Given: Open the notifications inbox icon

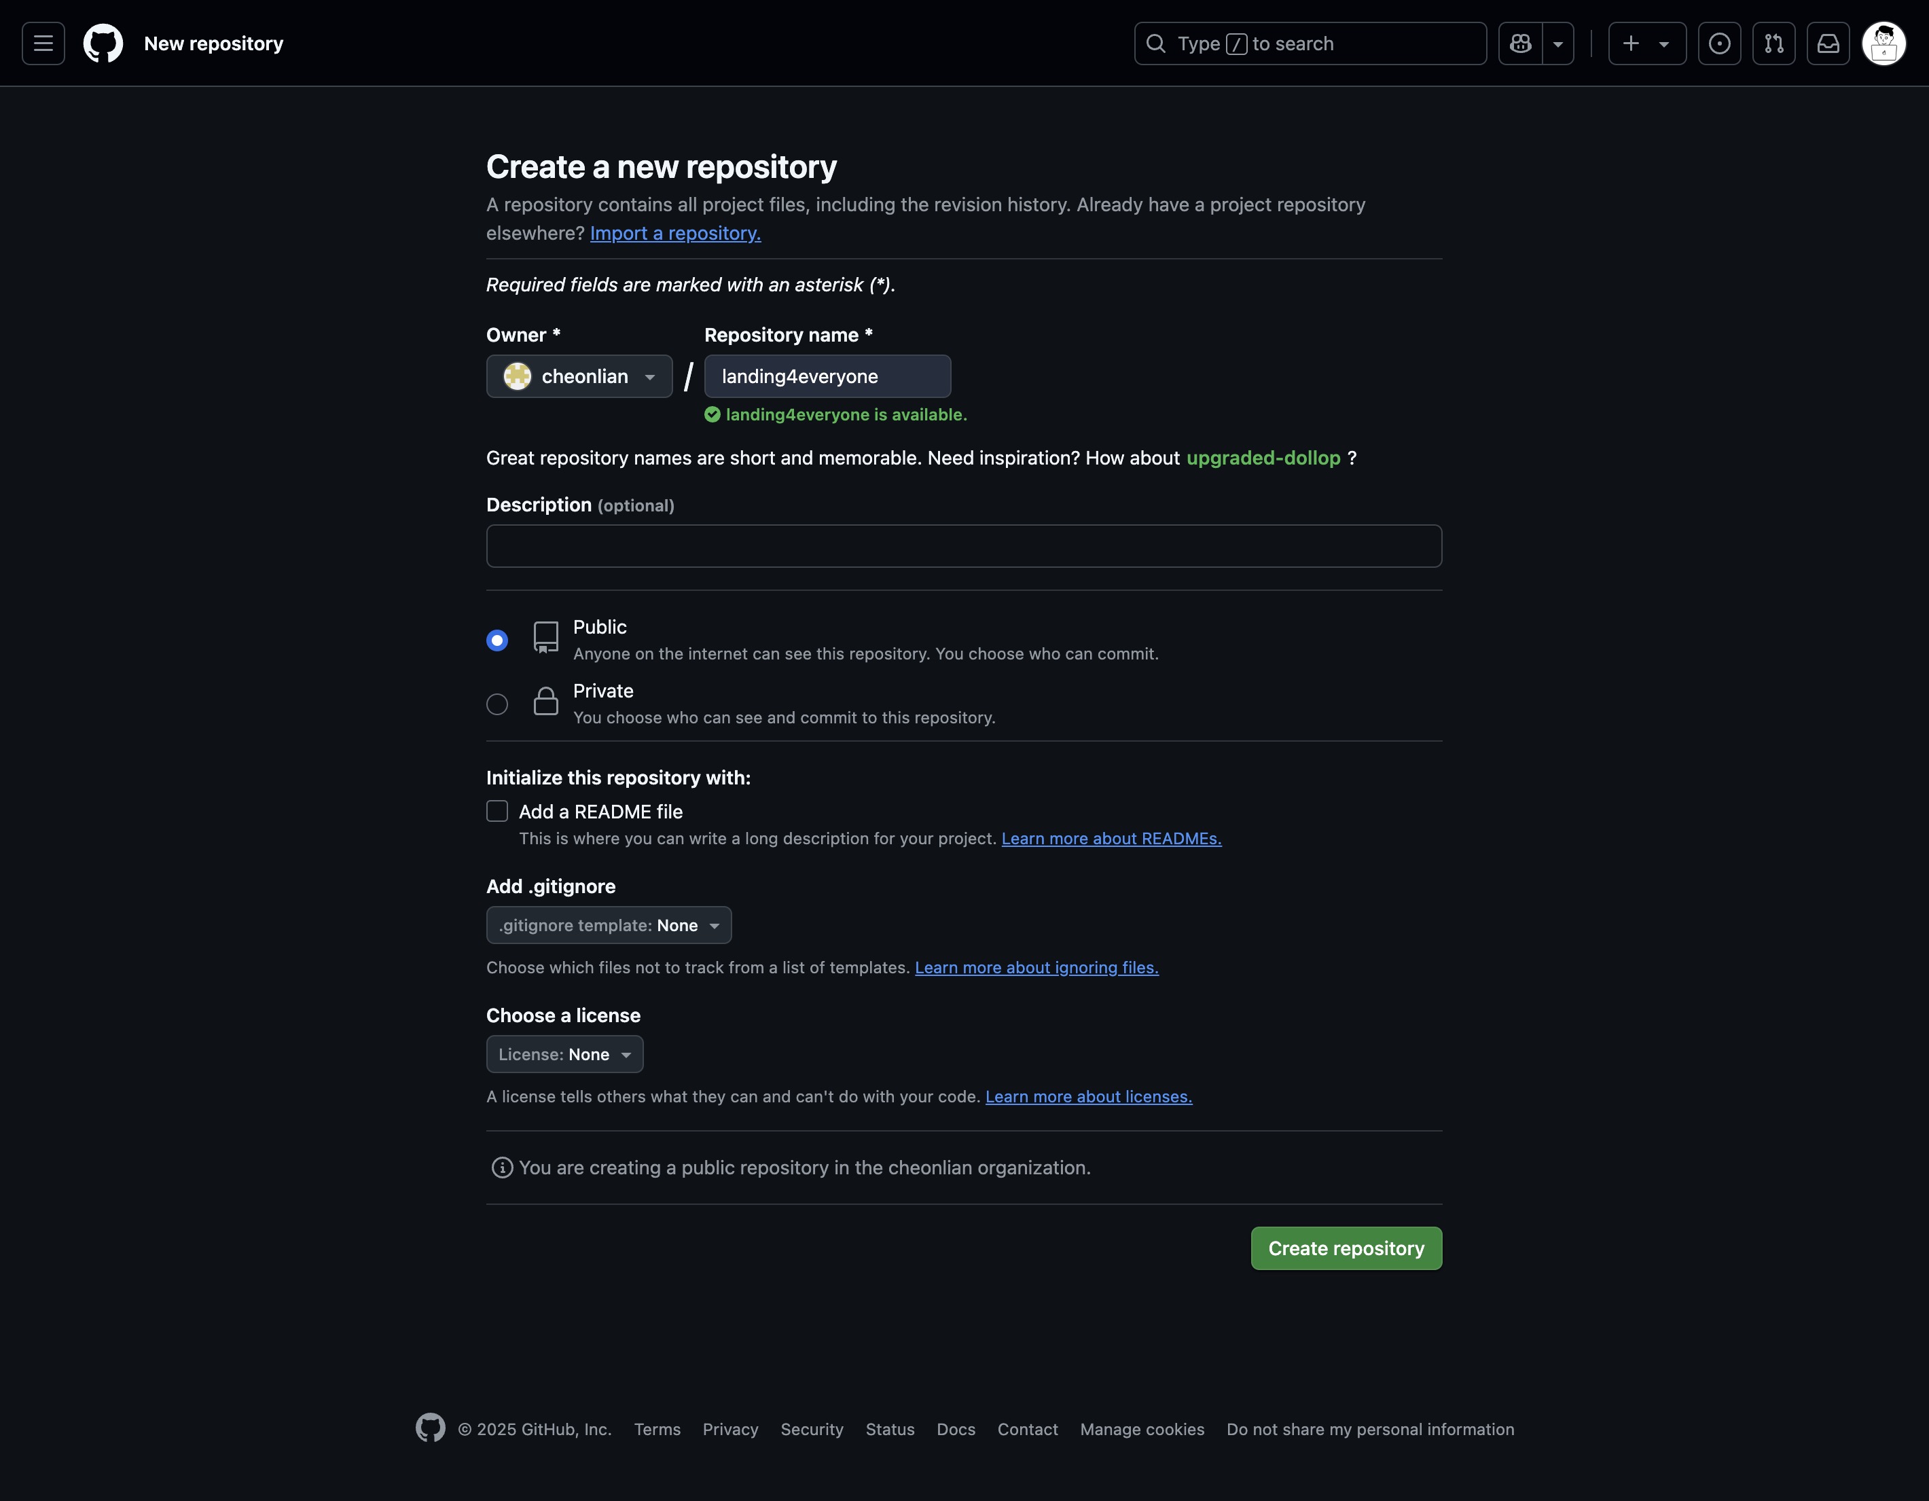Looking at the screenshot, I should pyautogui.click(x=1827, y=43).
